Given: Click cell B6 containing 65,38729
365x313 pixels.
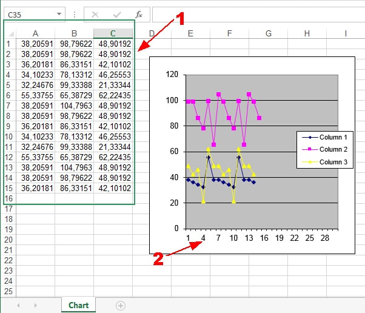Looking at the screenshot, I should 74,95.
